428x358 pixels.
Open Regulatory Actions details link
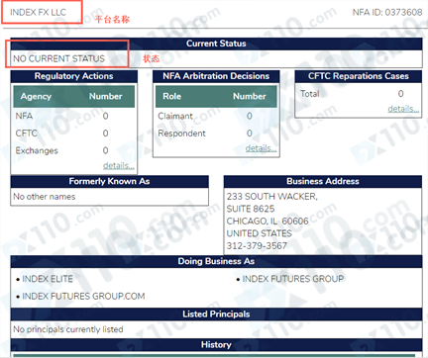click(x=119, y=165)
